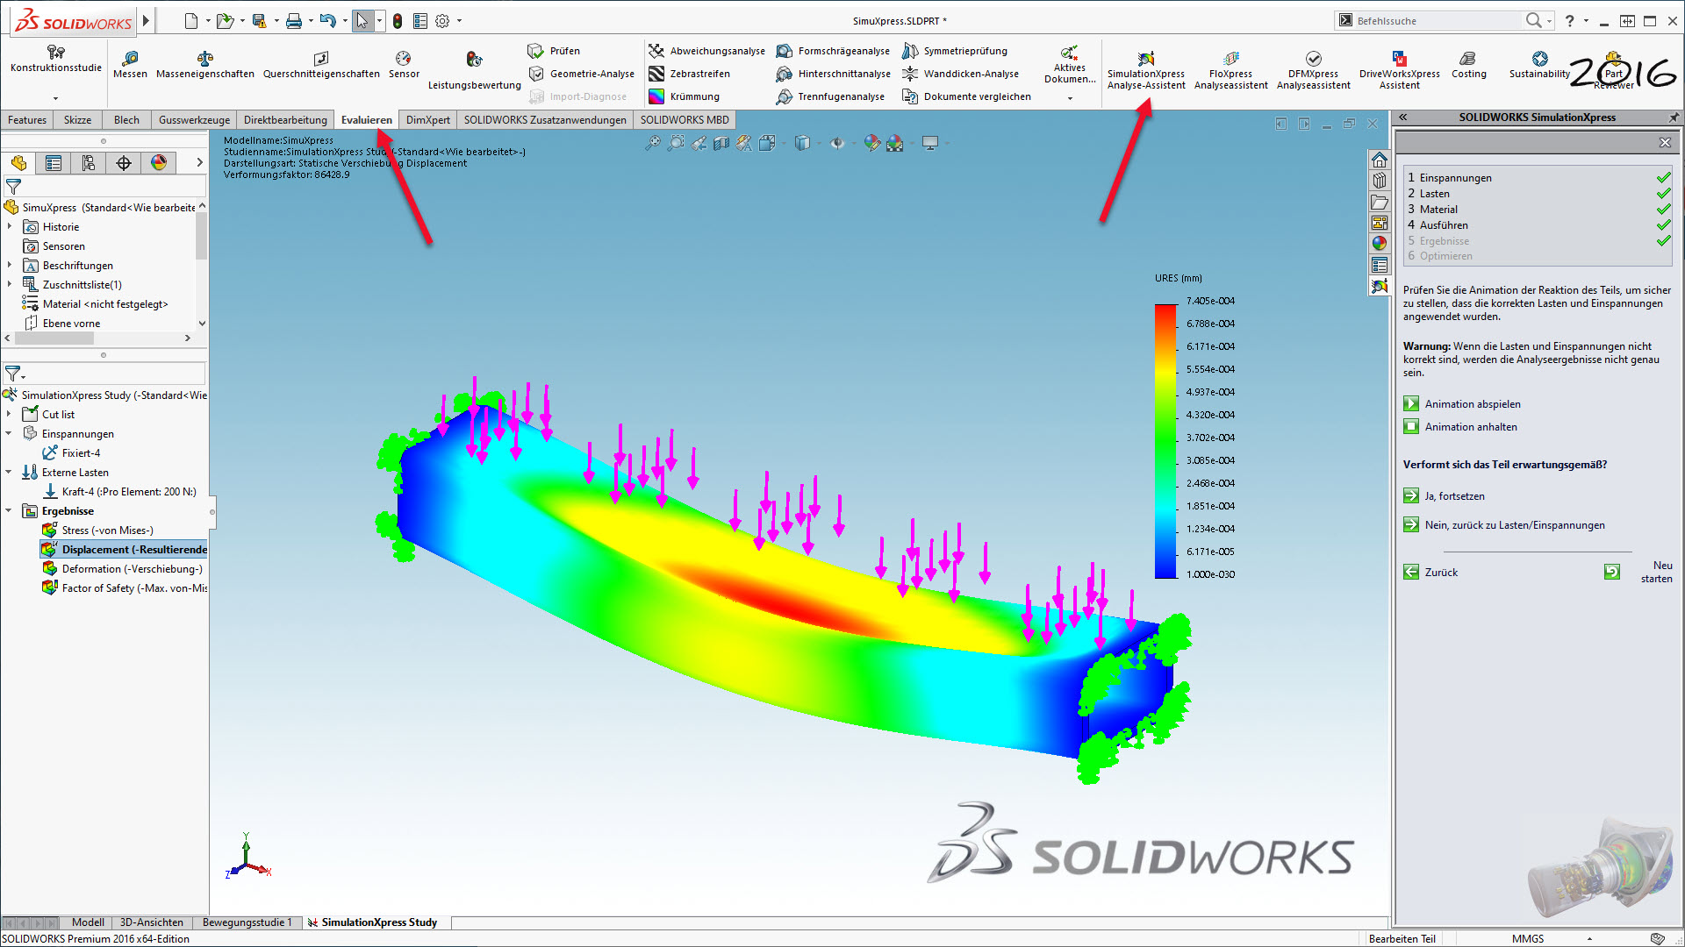Switch to Bewegungsstudie 1 tab
The image size is (1685, 947).
(247, 922)
